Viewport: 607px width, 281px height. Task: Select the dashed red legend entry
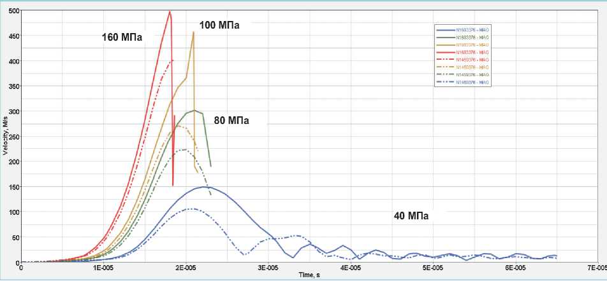pyautogui.click(x=463, y=60)
